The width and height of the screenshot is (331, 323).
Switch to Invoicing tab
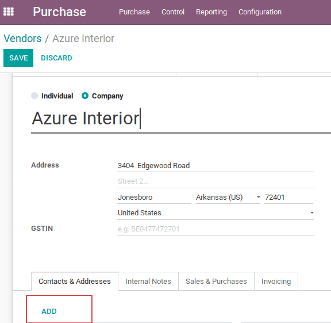pos(276,282)
